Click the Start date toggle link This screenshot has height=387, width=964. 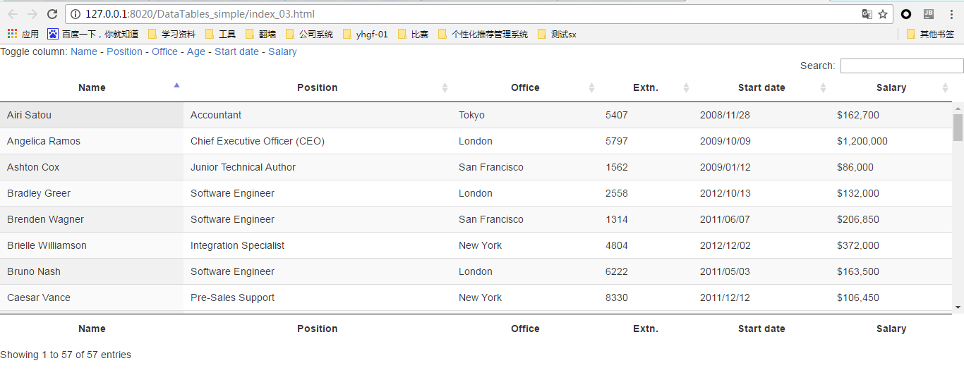click(236, 51)
